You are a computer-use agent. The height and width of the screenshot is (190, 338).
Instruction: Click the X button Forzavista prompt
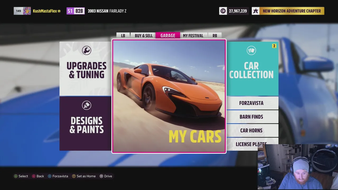point(58,176)
